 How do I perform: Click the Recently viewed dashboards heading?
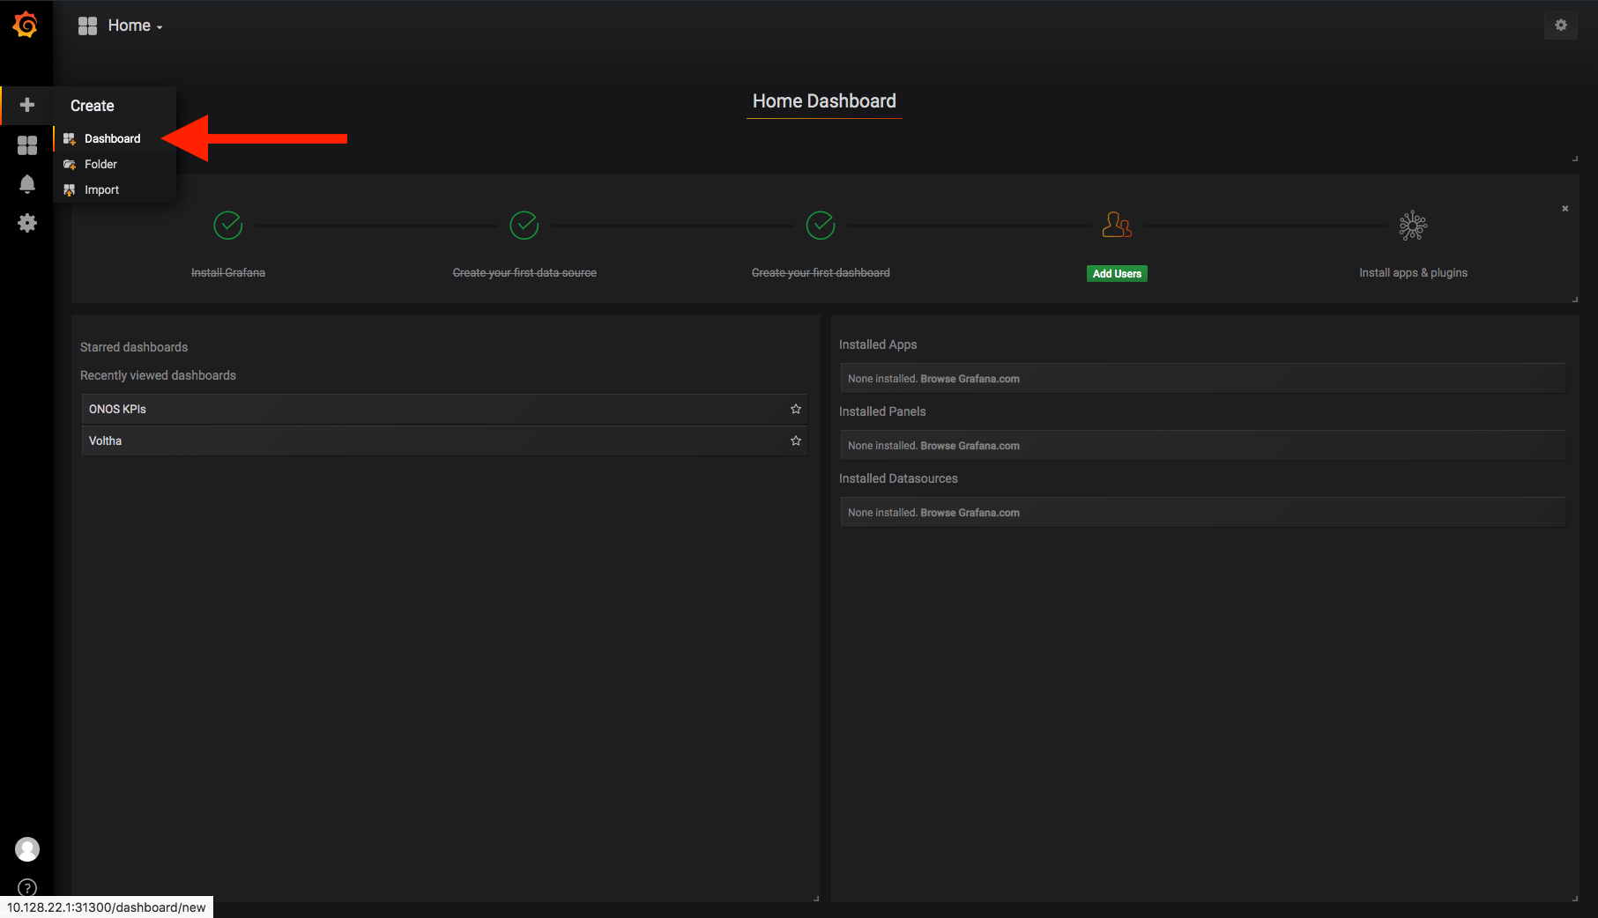click(158, 375)
